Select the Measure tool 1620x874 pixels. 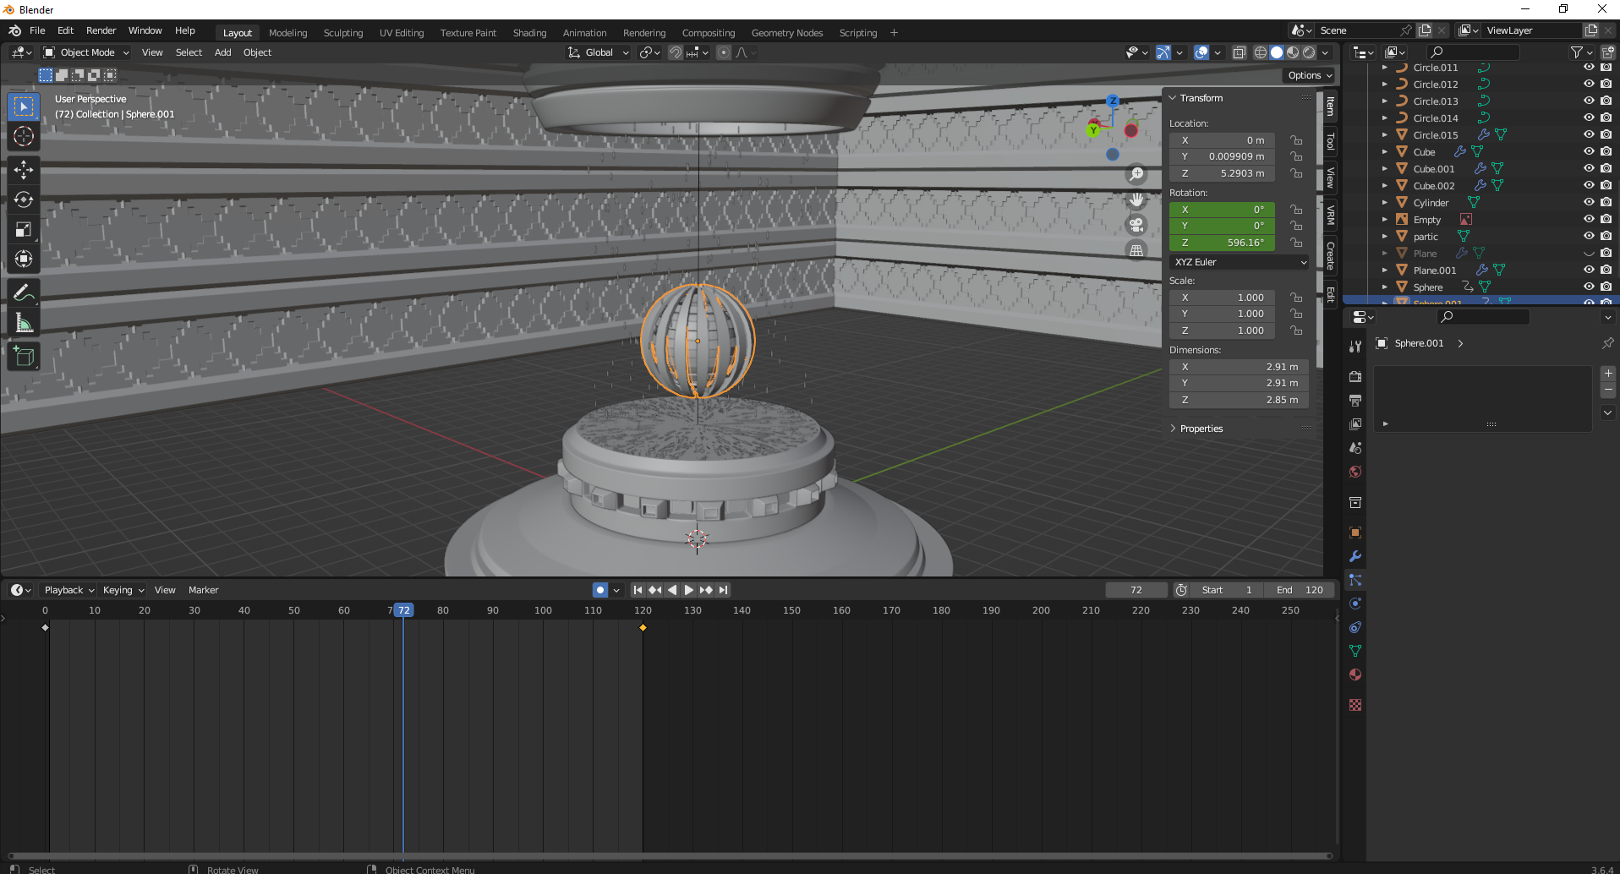(x=24, y=323)
